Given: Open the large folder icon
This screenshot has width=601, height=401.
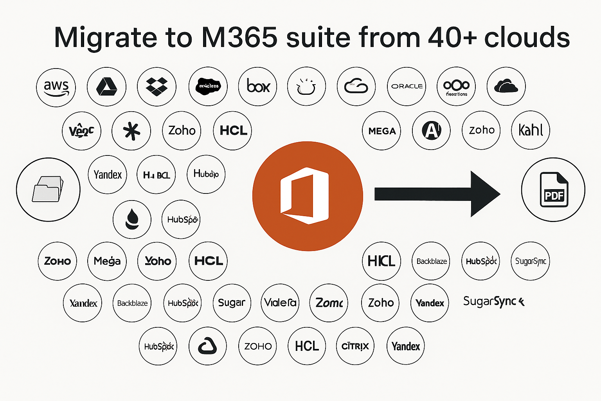Looking at the screenshot, I should tap(48, 190).
